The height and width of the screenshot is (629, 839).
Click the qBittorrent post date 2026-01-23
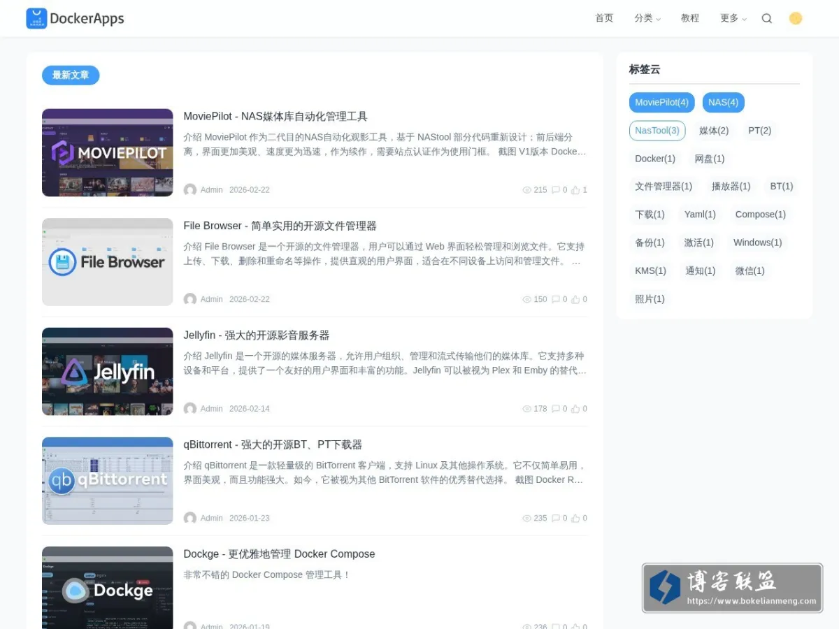coord(250,518)
